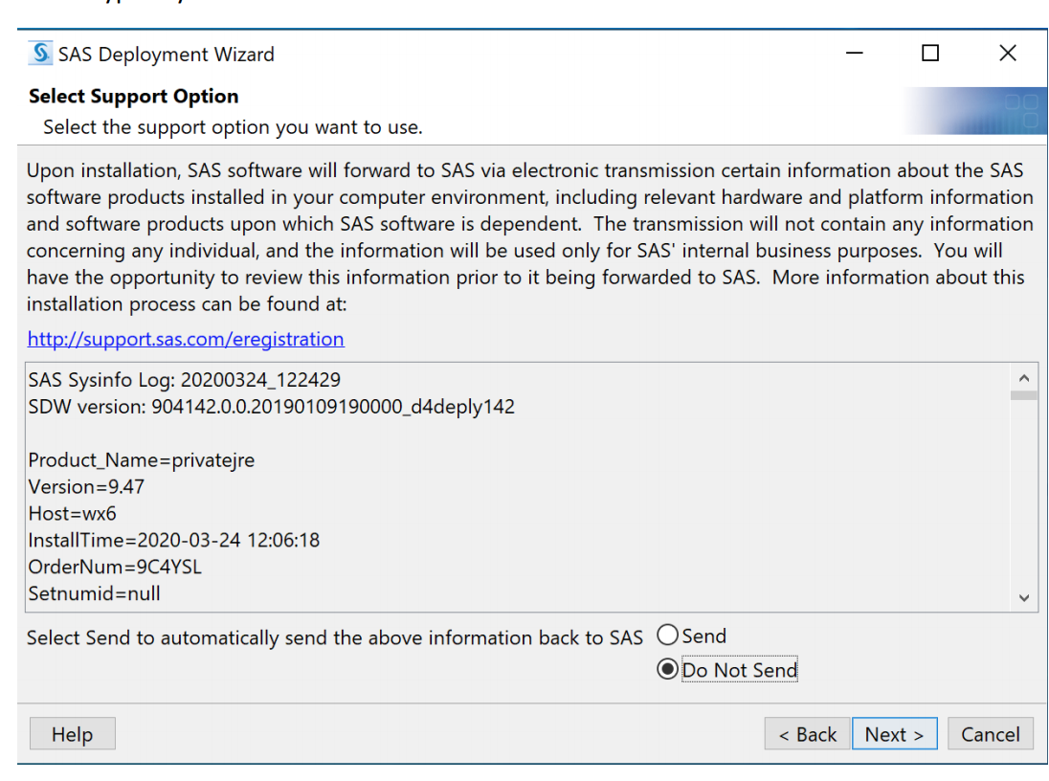Click the 'SDW version' line in log
This screenshot has height=781, width=1049.
271,406
